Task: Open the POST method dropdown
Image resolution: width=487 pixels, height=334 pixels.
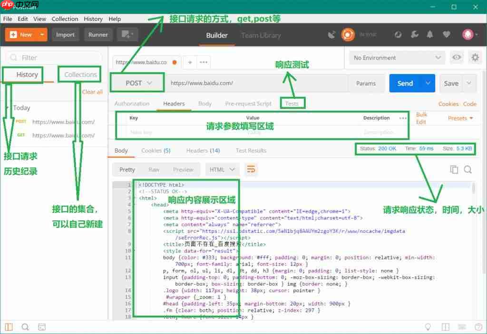Action: tap(138, 83)
